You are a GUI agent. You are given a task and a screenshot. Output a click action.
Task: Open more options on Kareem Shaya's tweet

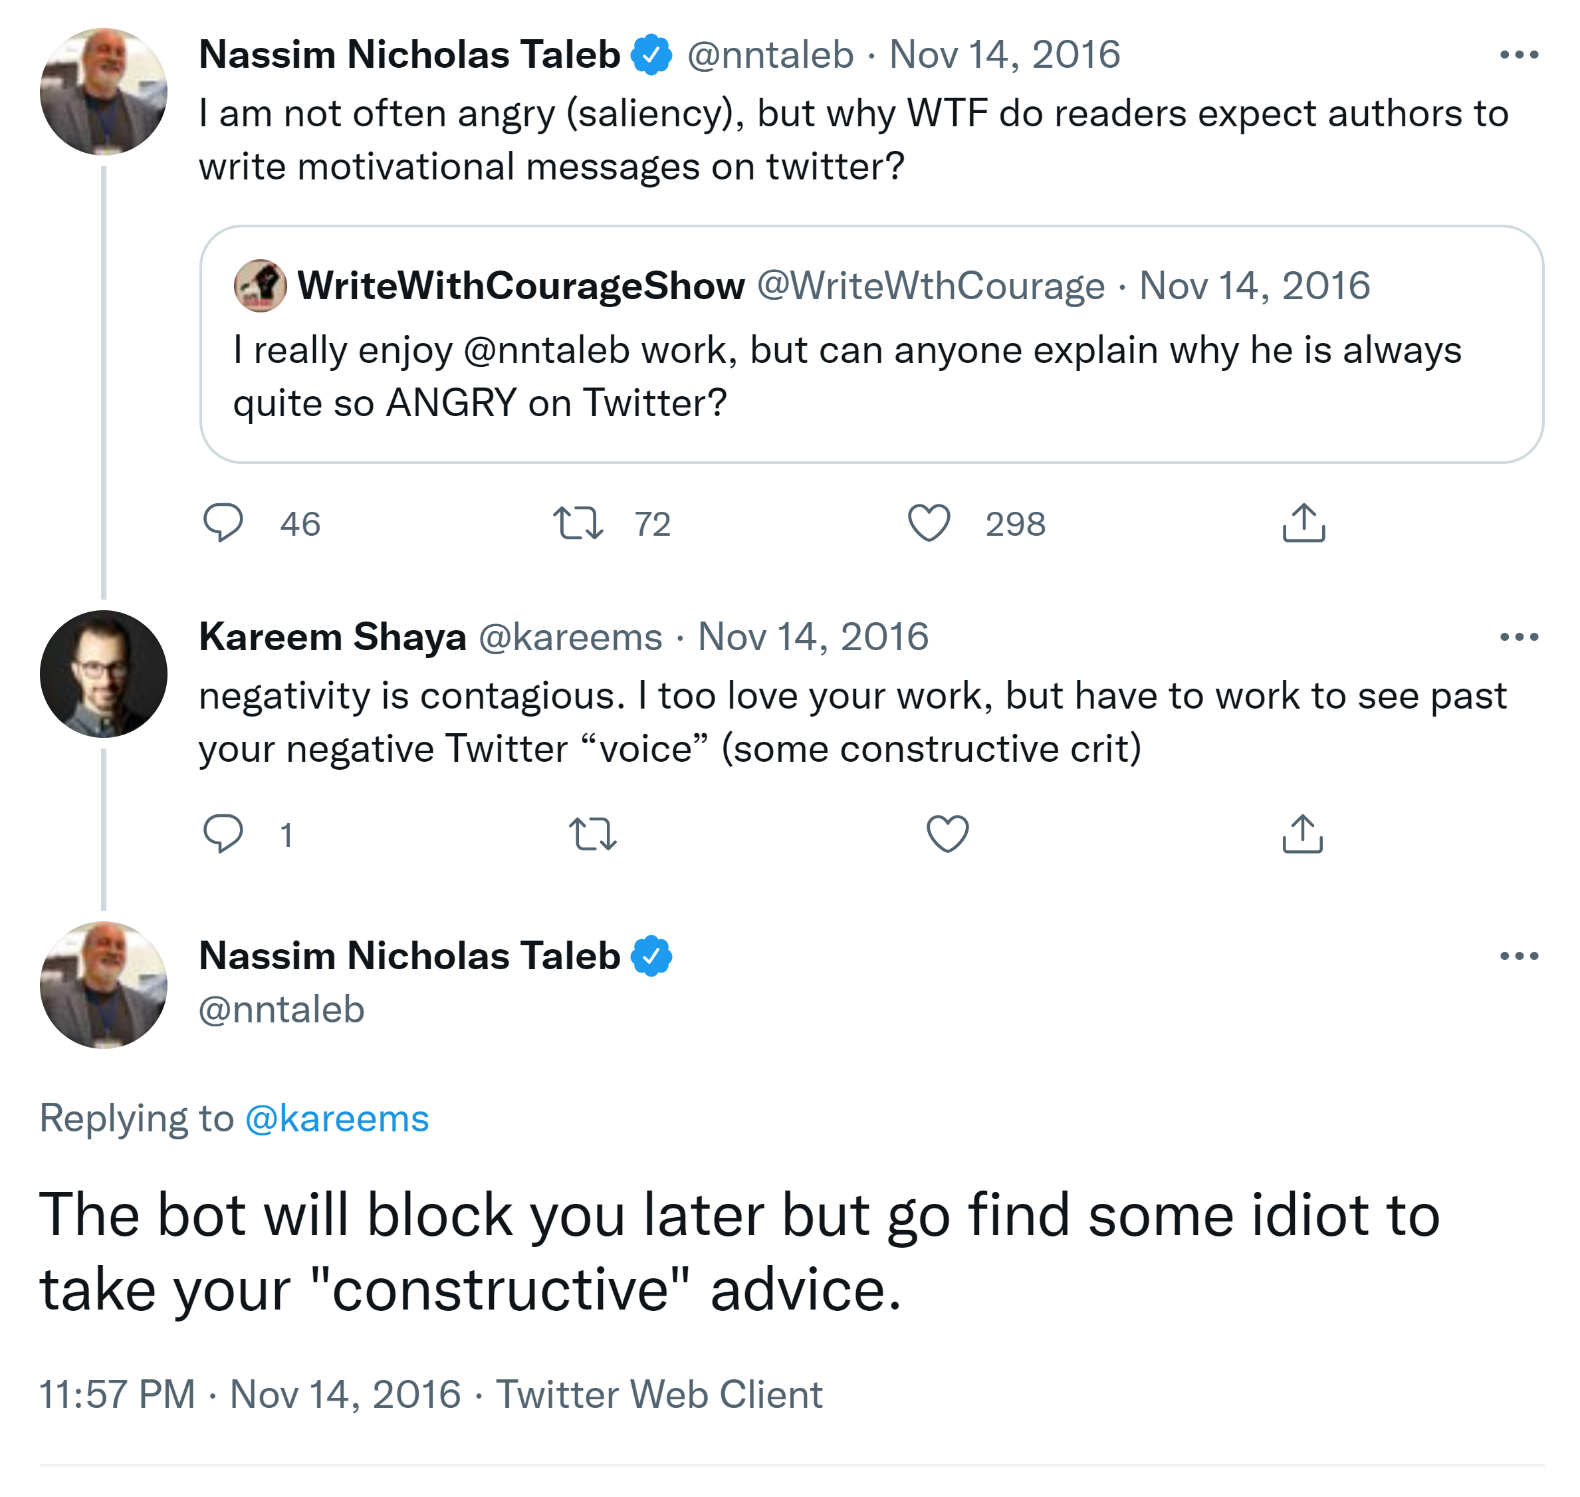tap(1519, 637)
